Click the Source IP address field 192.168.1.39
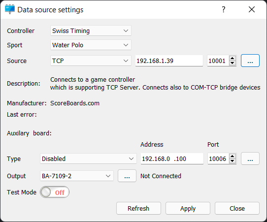 click(x=169, y=61)
